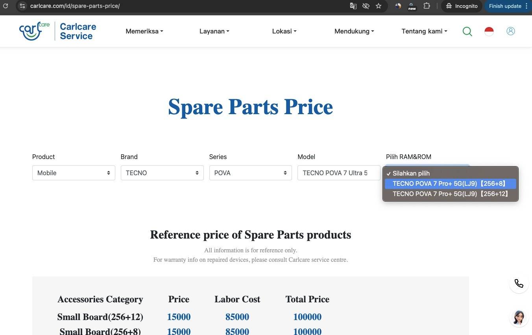
Task: Click the green search magnifier icon
Action: [467, 31]
